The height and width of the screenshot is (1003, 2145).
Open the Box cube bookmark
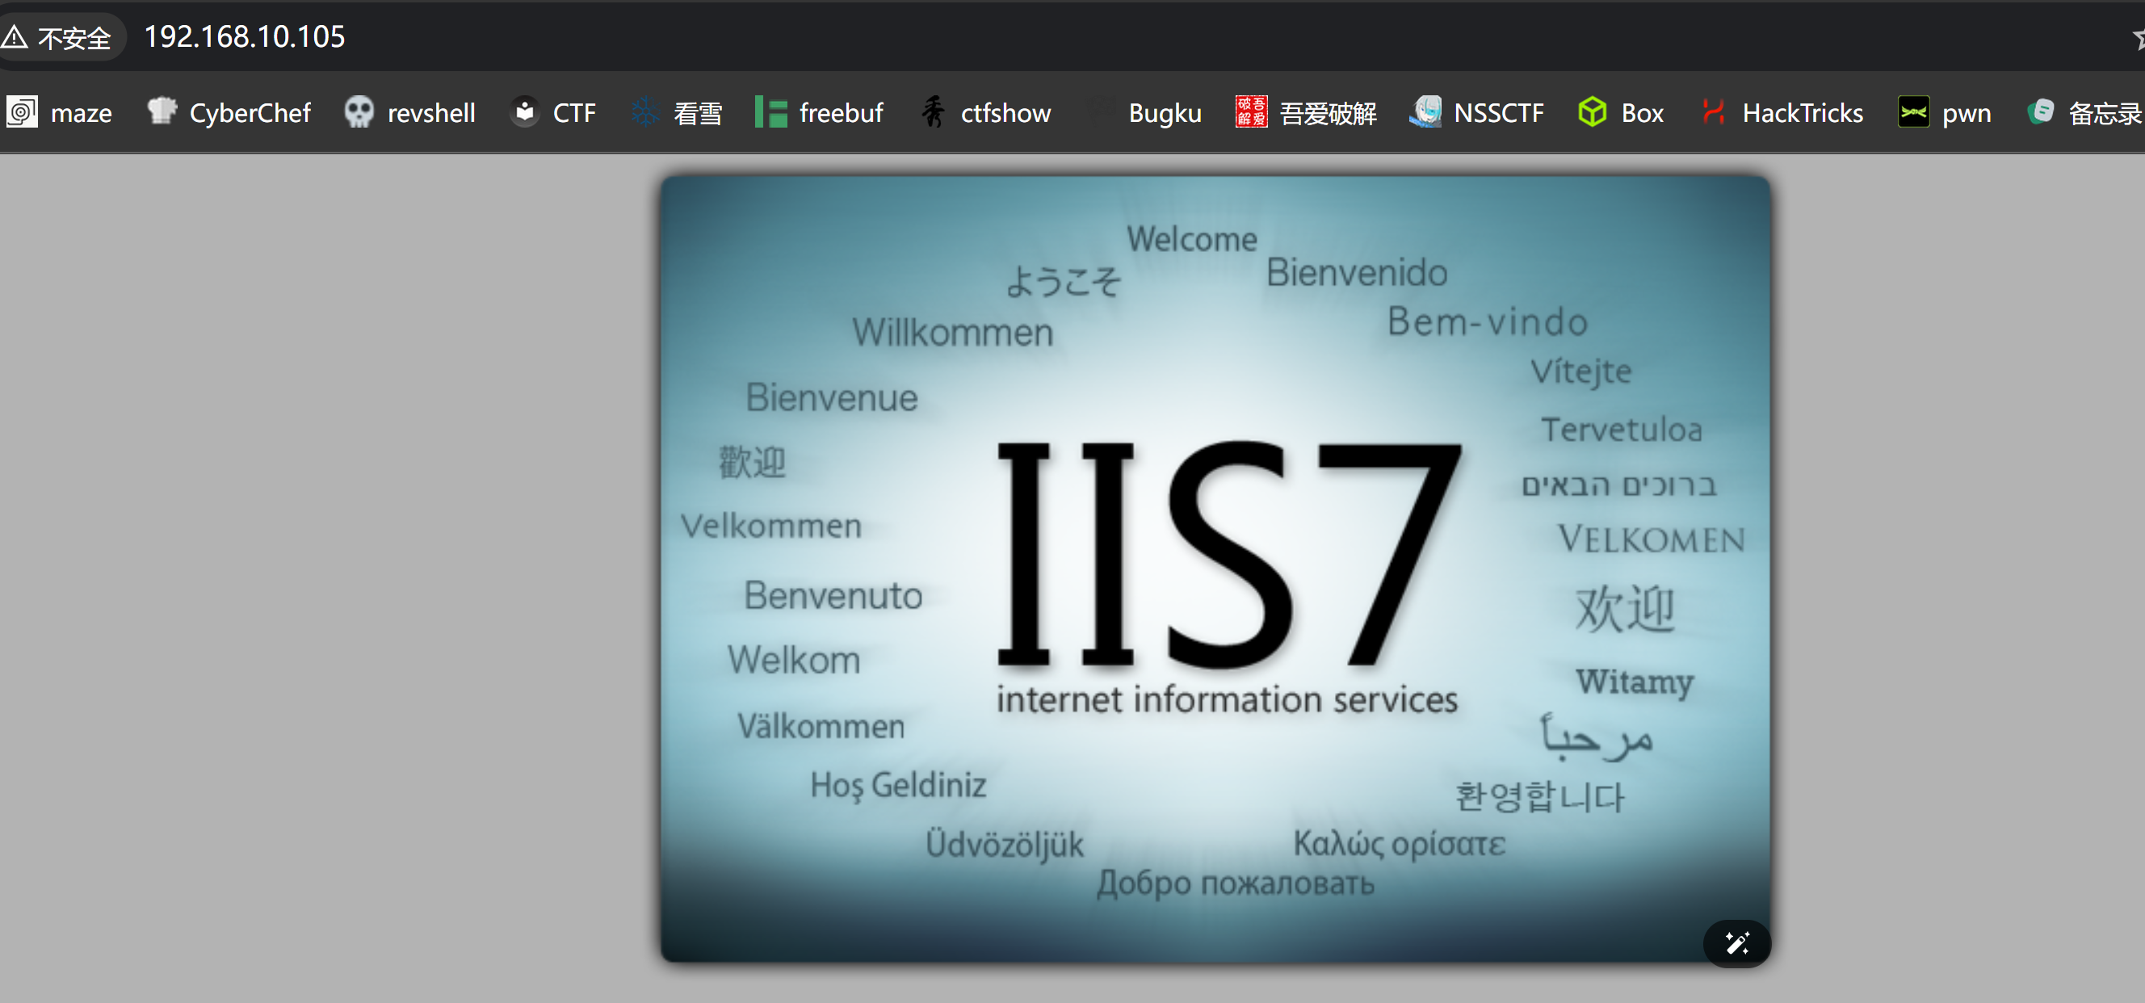click(1620, 111)
